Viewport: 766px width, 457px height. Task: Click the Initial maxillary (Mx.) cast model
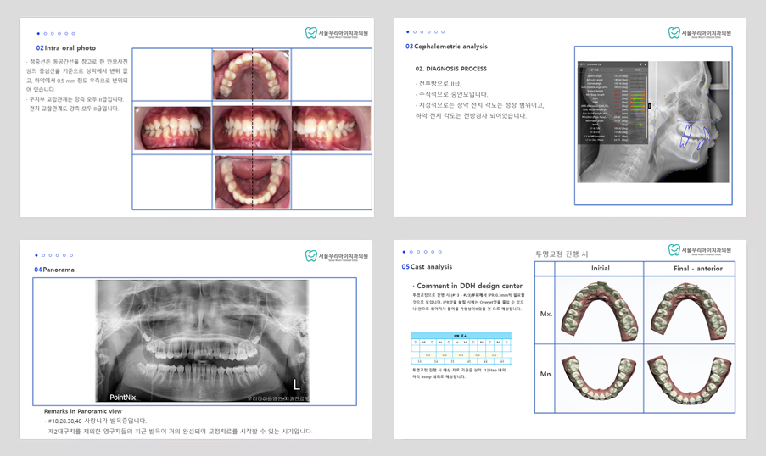click(x=600, y=311)
